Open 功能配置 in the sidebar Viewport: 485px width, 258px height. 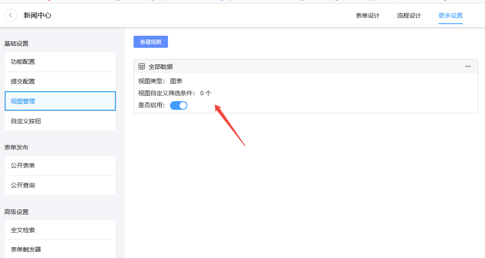[60, 62]
